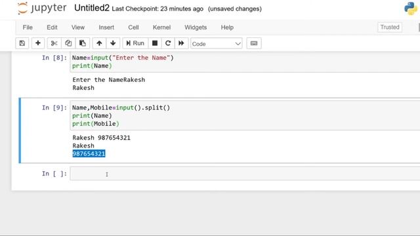Open the Kernel menu

161,28
